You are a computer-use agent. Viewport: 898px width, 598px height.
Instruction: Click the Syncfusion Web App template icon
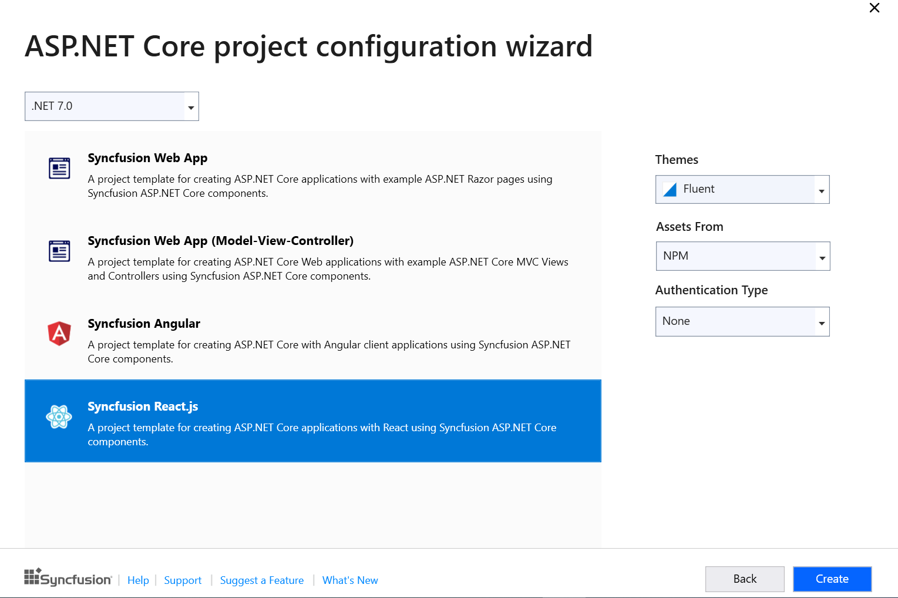[59, 169]
